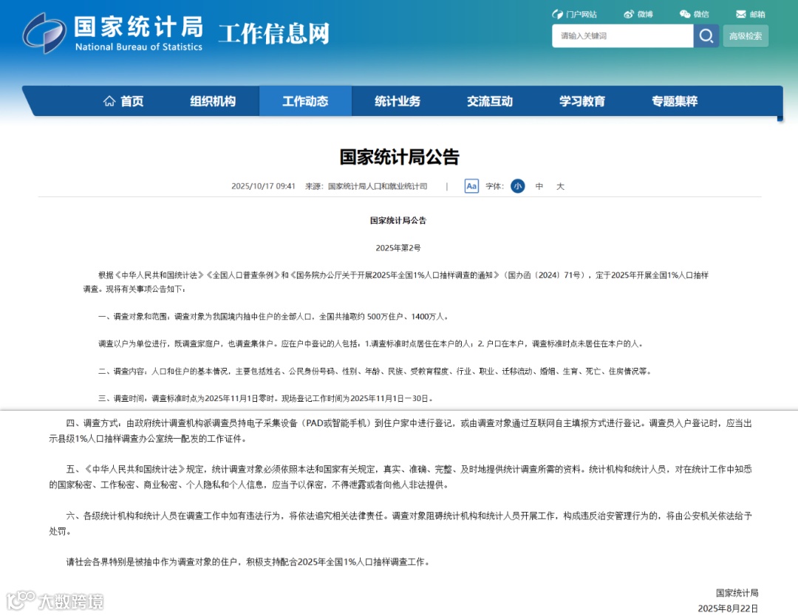Click the paragraph starting 三、调查时间
The width and height of the screenshot is (798, 616).
pos(266,398)
